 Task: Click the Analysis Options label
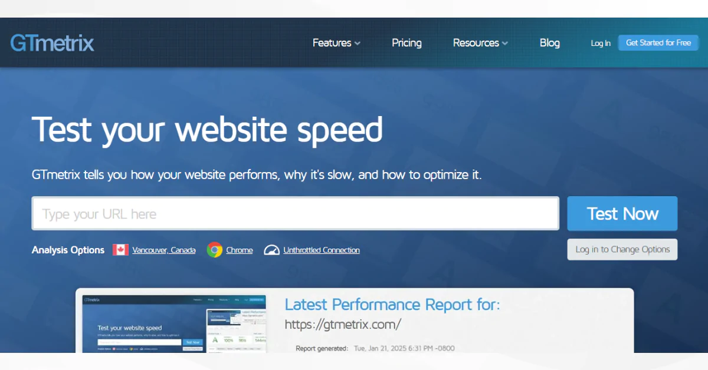pyautogui.click(x=68, y=250)
